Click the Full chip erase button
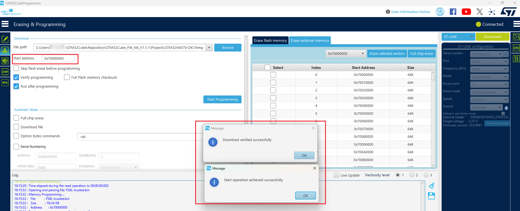This screenshot has height=211, width=520. pos(422,53)
